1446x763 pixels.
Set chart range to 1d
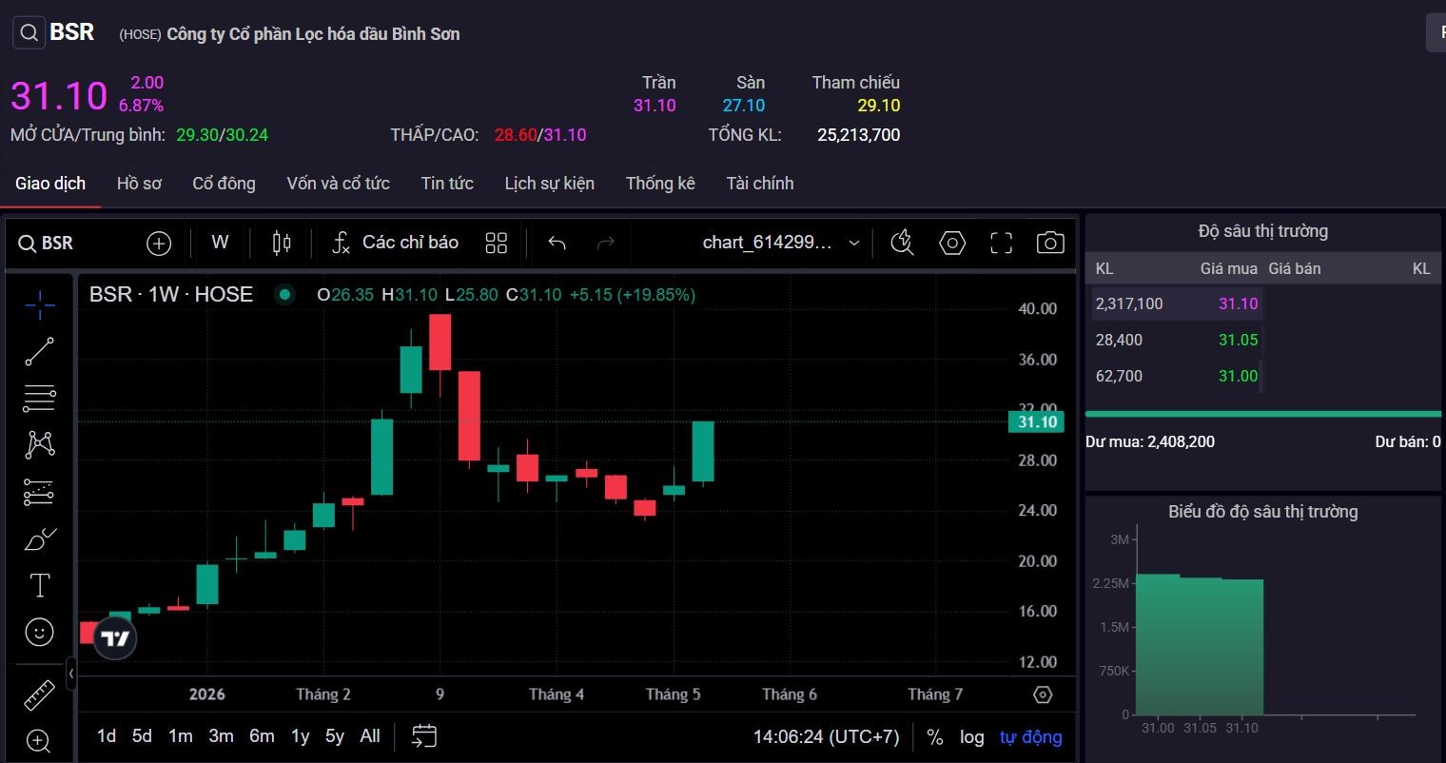tap(107, 735)
